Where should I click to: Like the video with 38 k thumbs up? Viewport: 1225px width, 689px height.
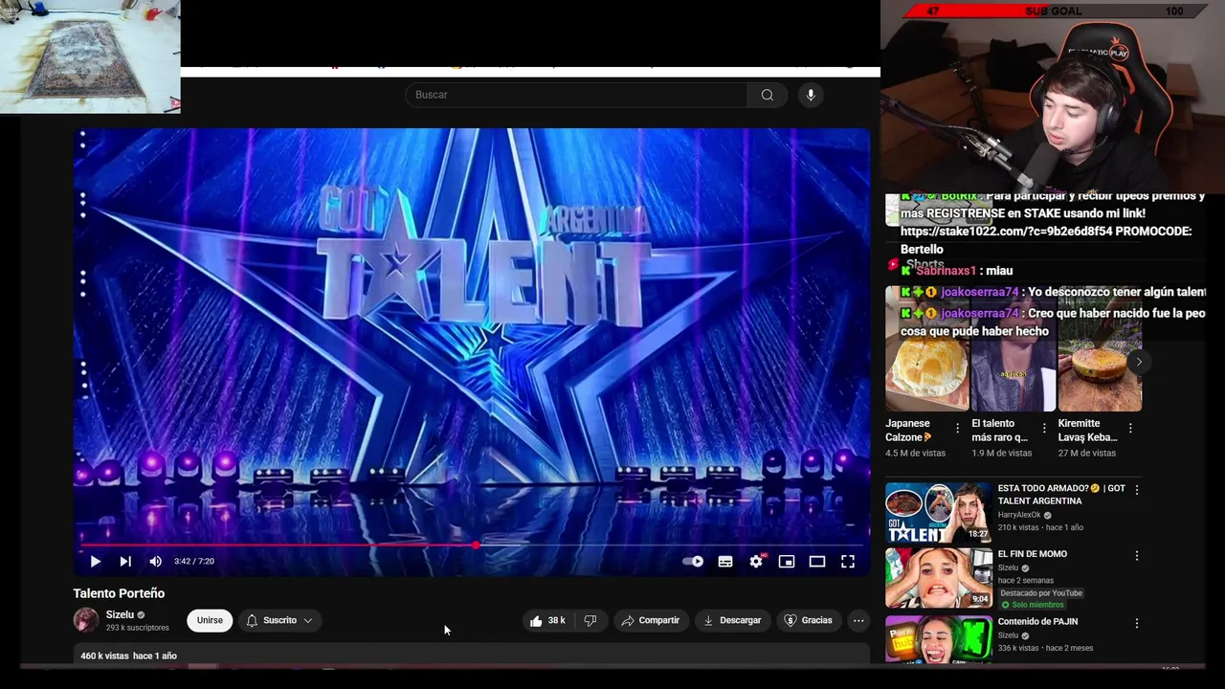547,620
